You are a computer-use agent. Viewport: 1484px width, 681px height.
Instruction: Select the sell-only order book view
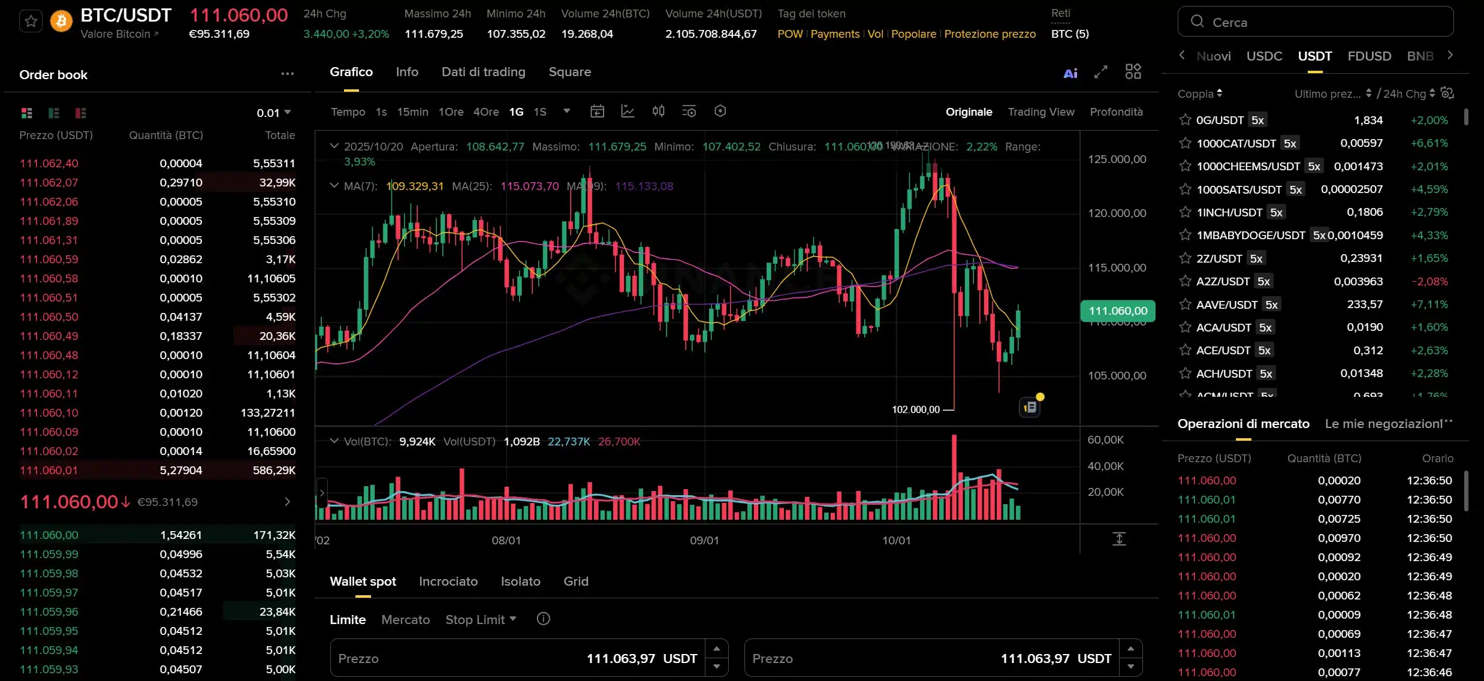[80, 113]
